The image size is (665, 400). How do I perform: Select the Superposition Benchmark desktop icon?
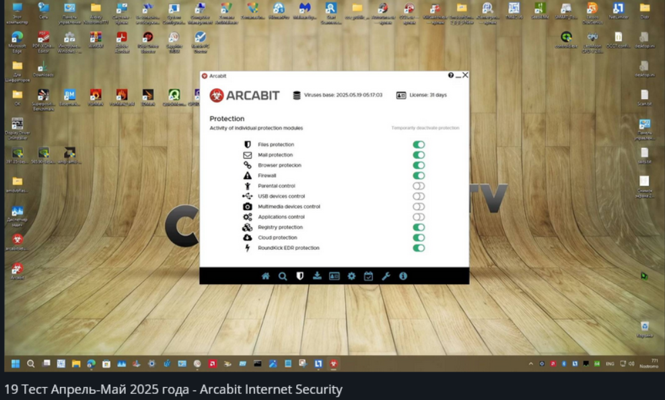43,100
